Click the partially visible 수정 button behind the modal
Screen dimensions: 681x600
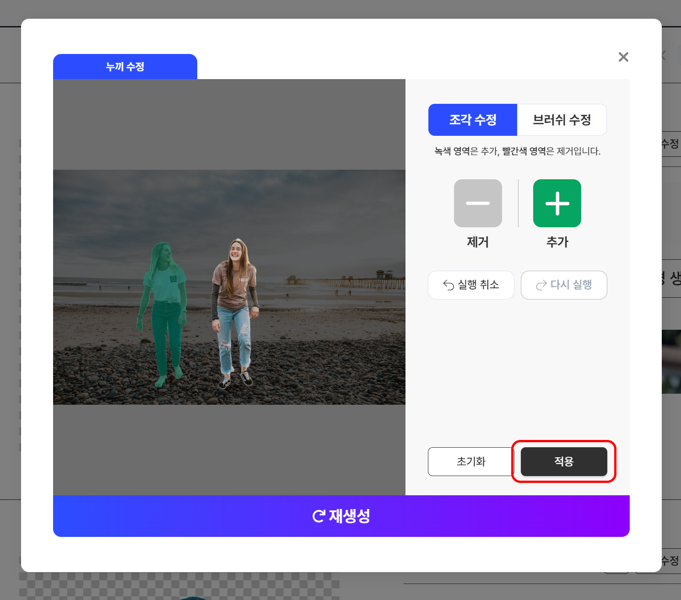670,144
